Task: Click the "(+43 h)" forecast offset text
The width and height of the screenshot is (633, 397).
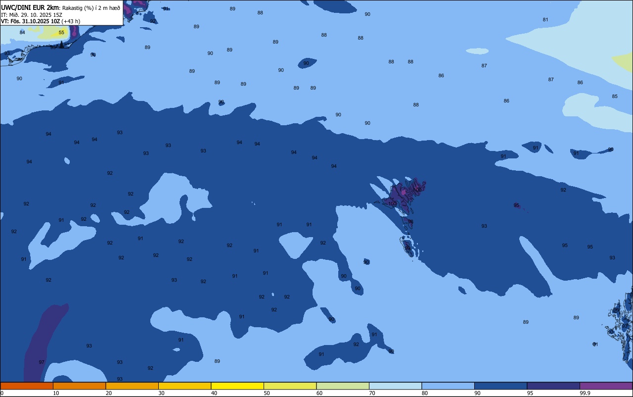Action: [71, 21]
